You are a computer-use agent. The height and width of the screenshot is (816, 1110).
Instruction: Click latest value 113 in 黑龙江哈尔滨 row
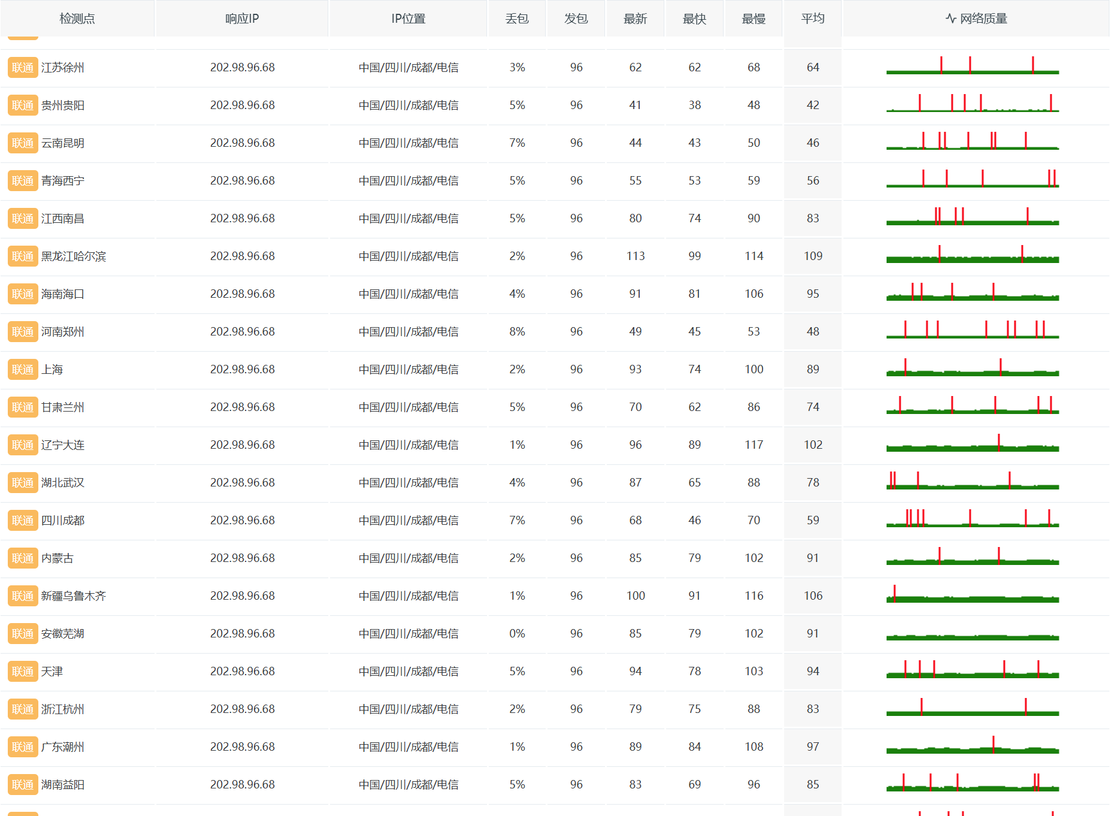click(635, 256)
